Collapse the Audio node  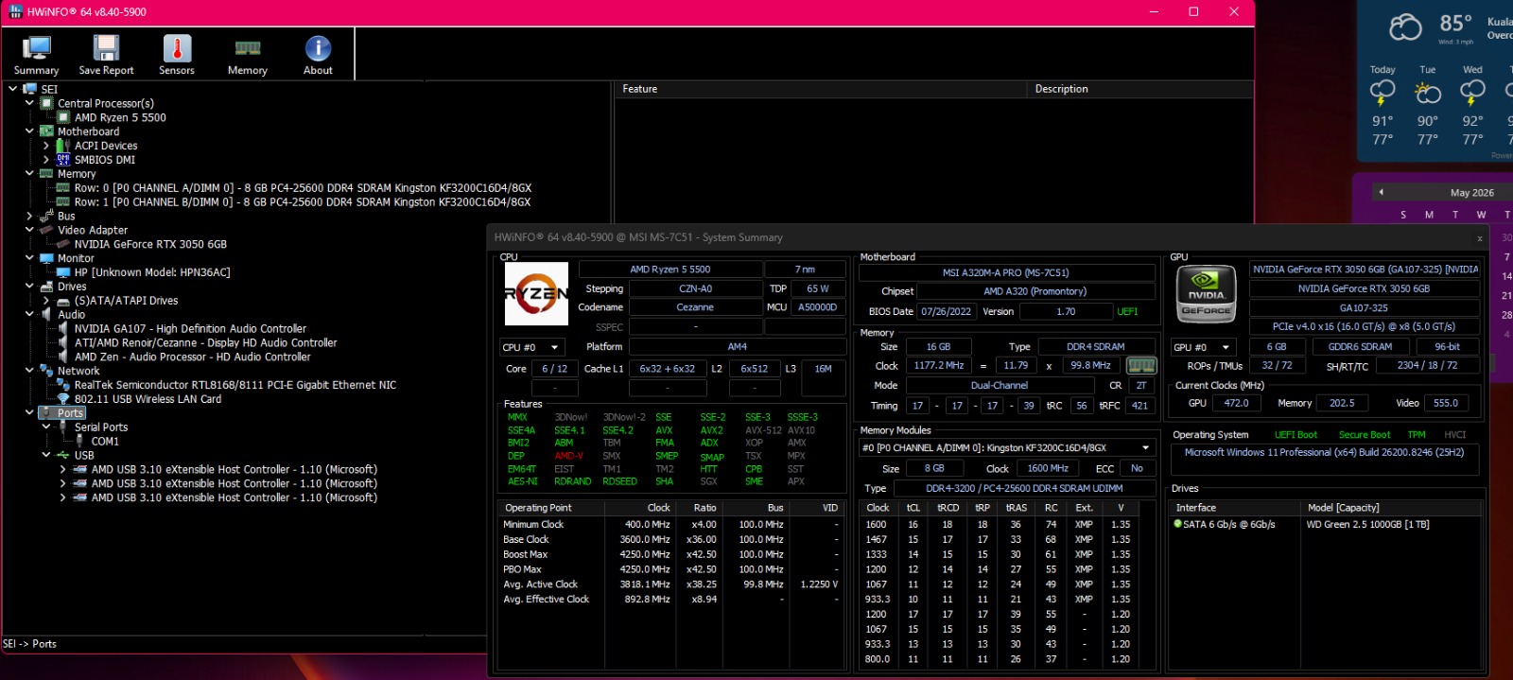pyautogui.click(x=29, y=314)
